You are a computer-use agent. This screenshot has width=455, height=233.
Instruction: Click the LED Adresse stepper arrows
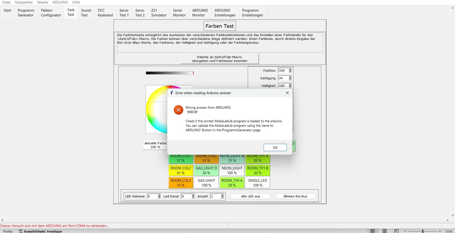click(159, 196)
